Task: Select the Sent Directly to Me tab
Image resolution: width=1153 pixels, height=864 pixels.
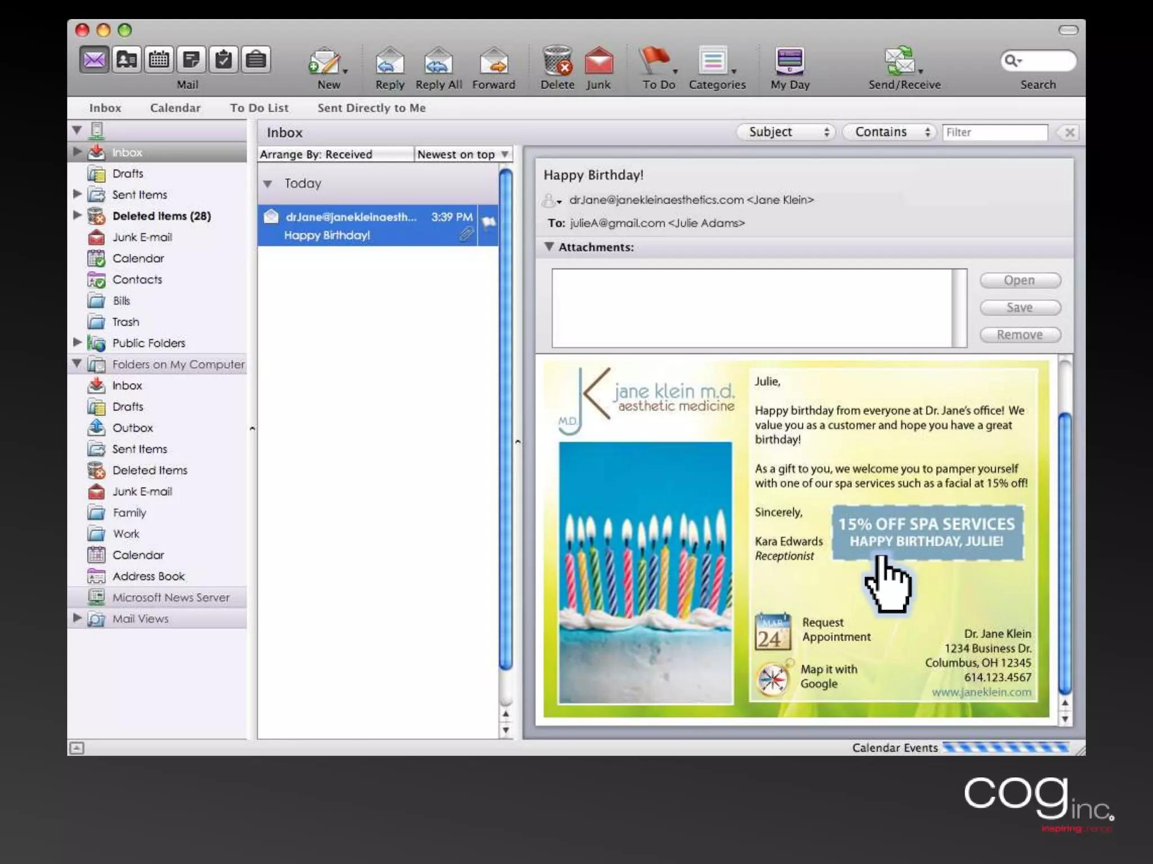Action: 371,108
